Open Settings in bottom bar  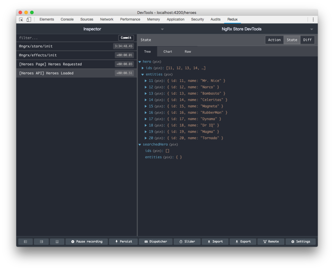[x=300, y=241]
